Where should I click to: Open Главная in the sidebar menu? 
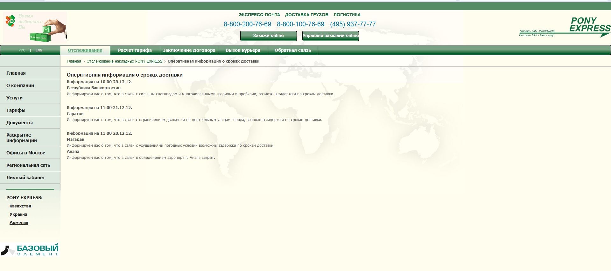[30, 73]
